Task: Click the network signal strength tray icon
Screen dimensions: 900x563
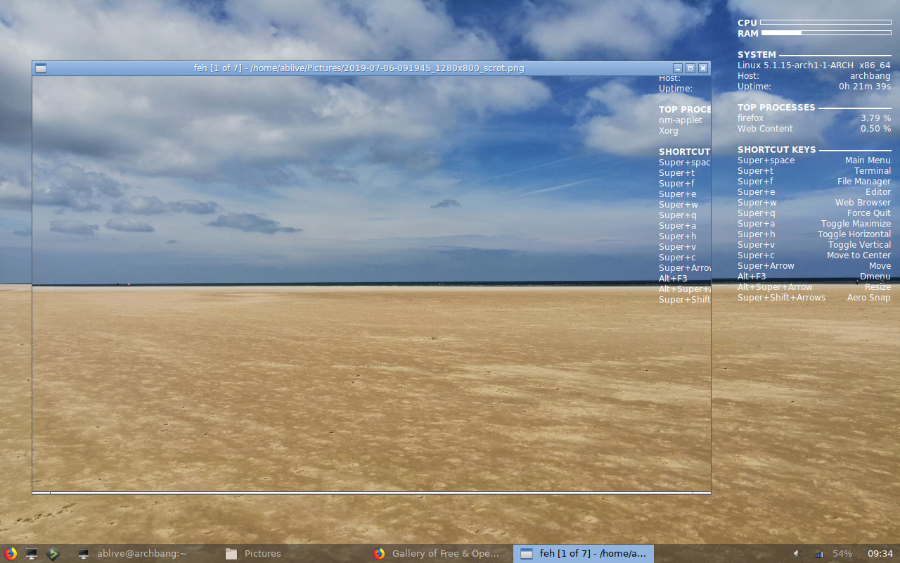Action: [818, 554]
